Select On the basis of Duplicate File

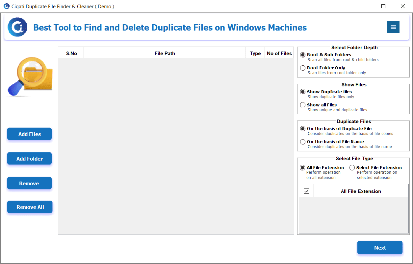point(303,129)
